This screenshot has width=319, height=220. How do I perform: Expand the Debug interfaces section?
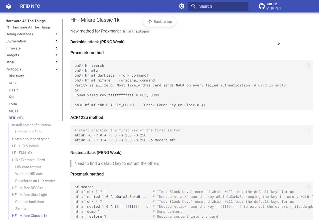click(x=57, y=34)
